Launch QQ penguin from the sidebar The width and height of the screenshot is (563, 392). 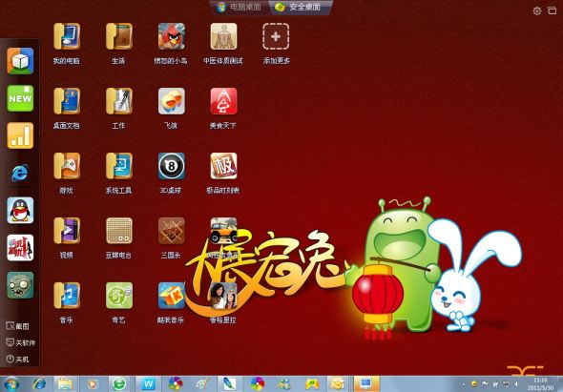point(20,211)
